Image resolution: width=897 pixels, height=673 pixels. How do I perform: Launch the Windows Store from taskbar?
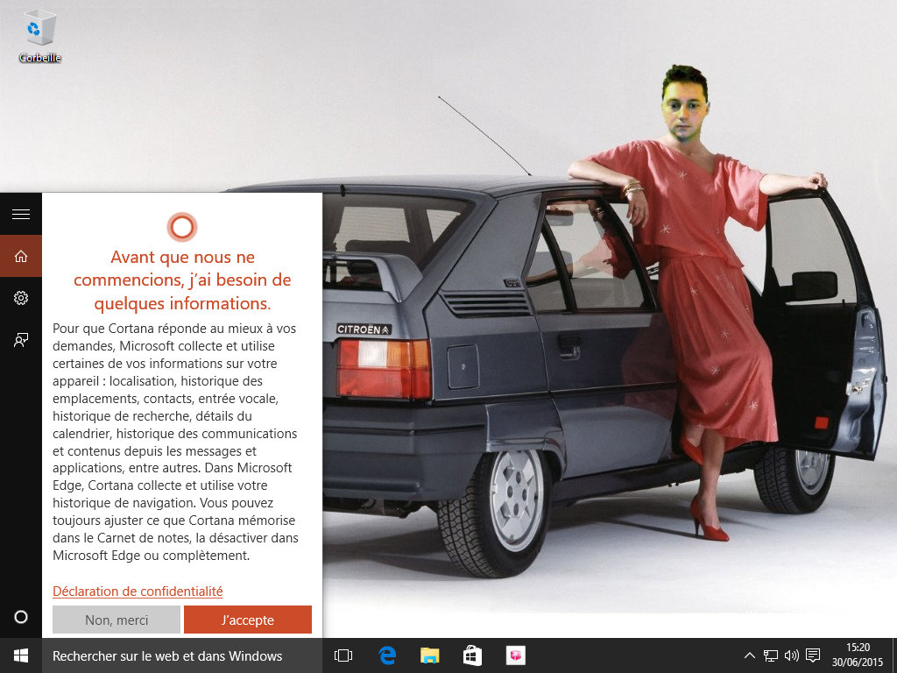472,655
